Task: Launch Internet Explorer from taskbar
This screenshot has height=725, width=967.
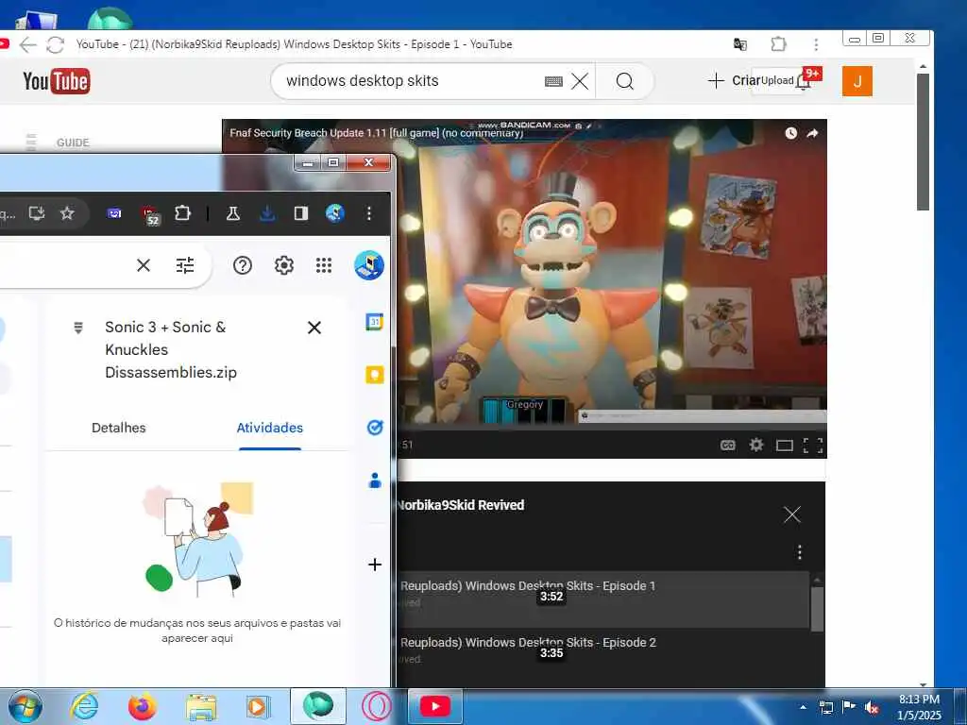Action: pyautogui.click(x=84, y=706)
